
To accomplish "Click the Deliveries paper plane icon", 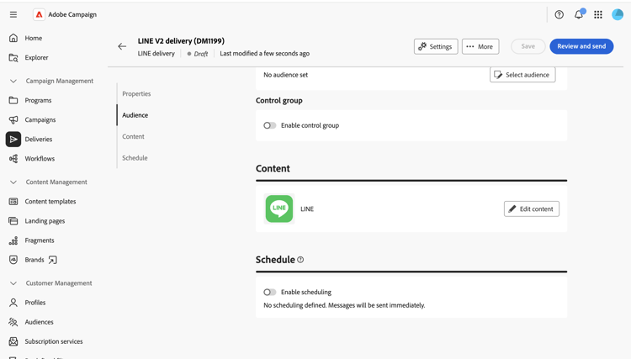I will click(13, 139).
